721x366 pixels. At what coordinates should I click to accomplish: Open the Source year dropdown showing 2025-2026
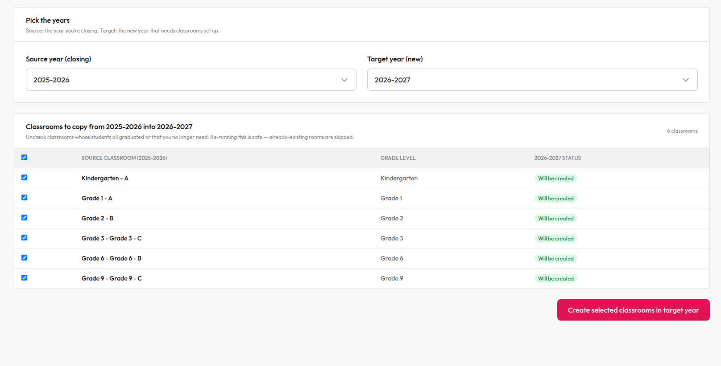[x=191, y=80]
